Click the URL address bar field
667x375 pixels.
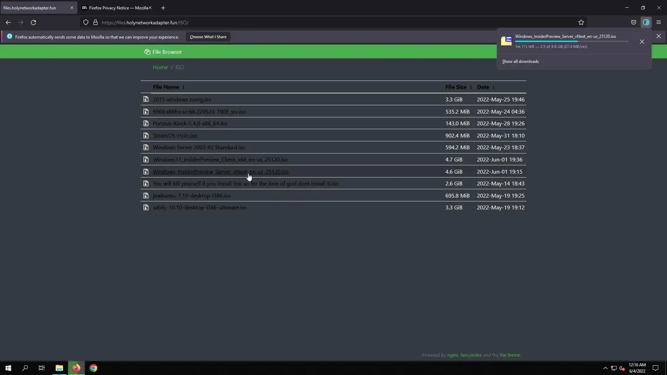click(313, 23)
